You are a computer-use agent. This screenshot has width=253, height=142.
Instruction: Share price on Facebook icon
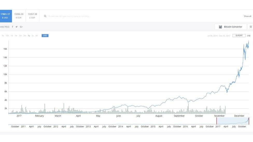12,27
